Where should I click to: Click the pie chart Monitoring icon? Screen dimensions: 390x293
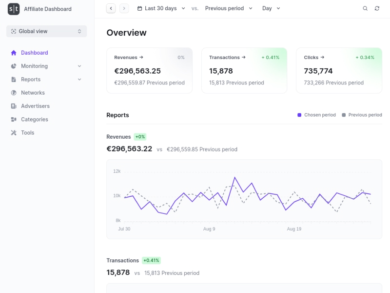coord(14,66)
